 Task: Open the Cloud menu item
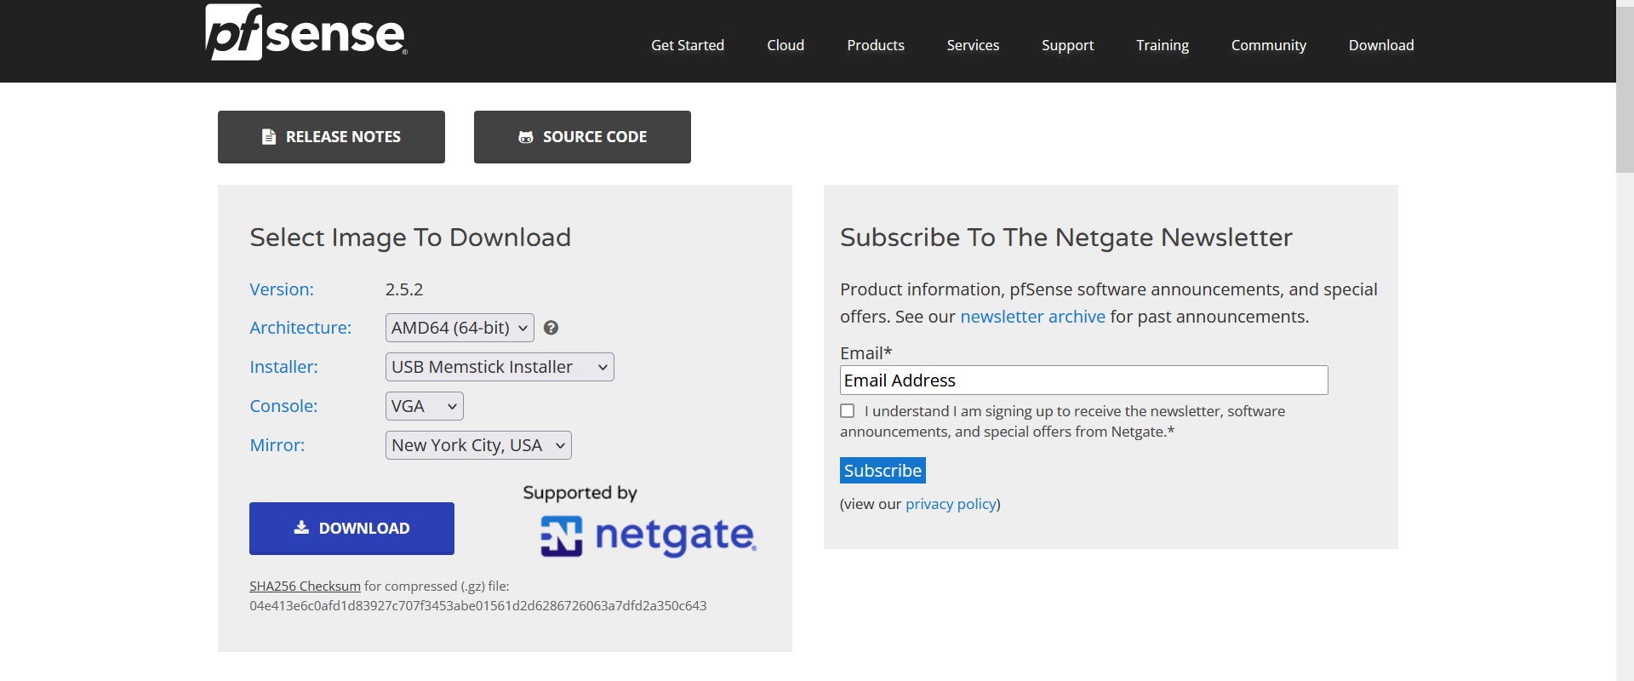tap(786, 45)
